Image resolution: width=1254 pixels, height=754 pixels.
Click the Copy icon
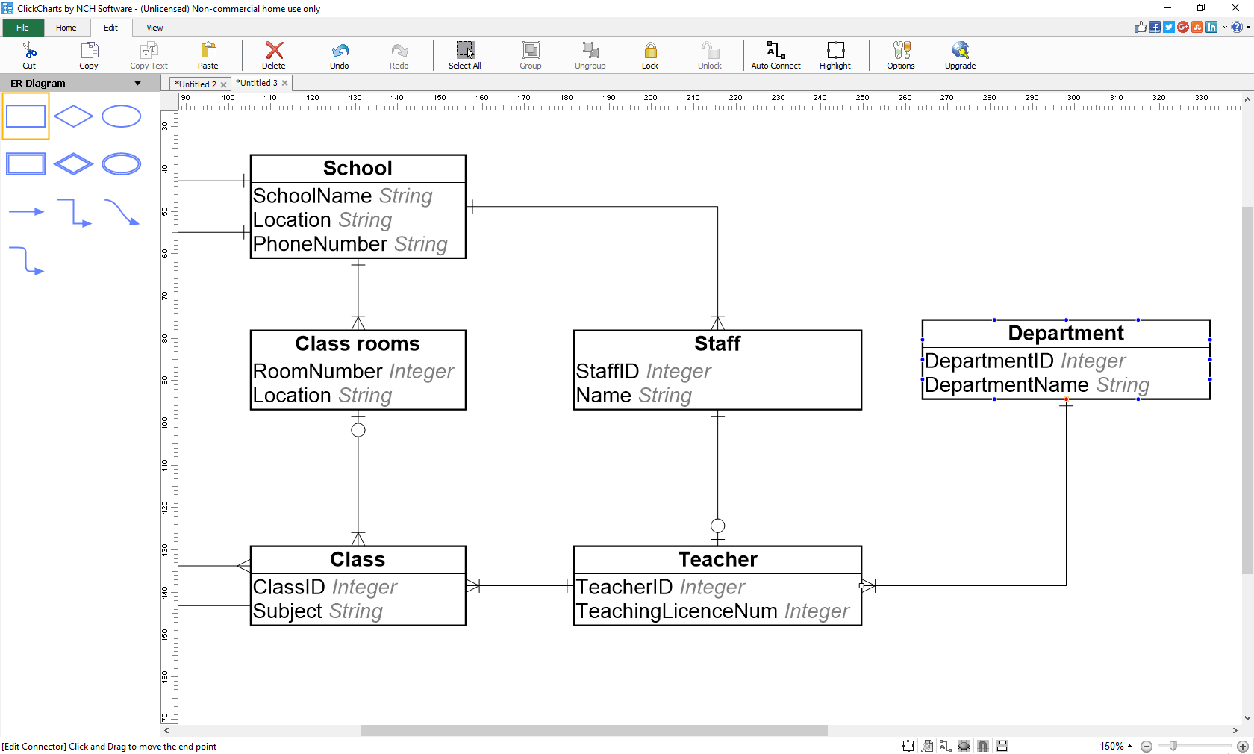88,54
